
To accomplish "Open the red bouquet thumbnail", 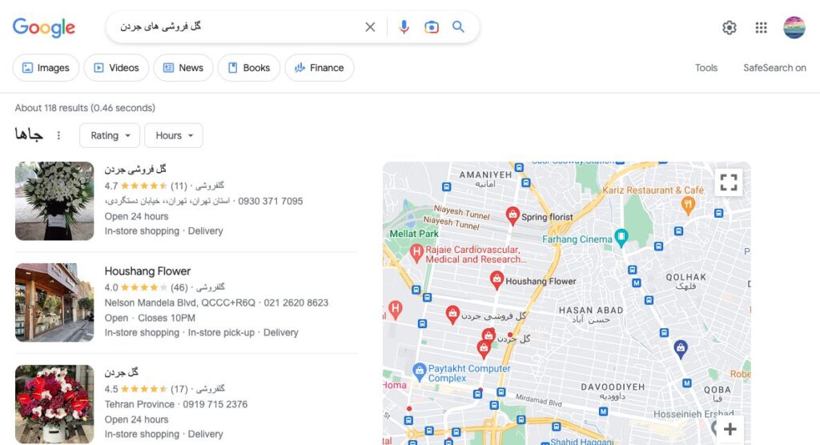I will tap(54, 403).
